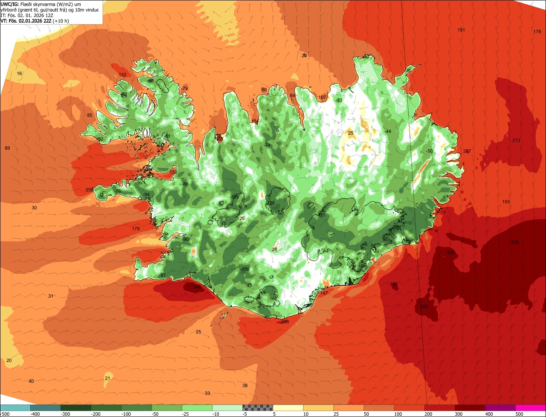Image resolution: width=546 pixels, height=417 pixels.
Task: Click the map value 346
Action: click(x=197, y=287)
